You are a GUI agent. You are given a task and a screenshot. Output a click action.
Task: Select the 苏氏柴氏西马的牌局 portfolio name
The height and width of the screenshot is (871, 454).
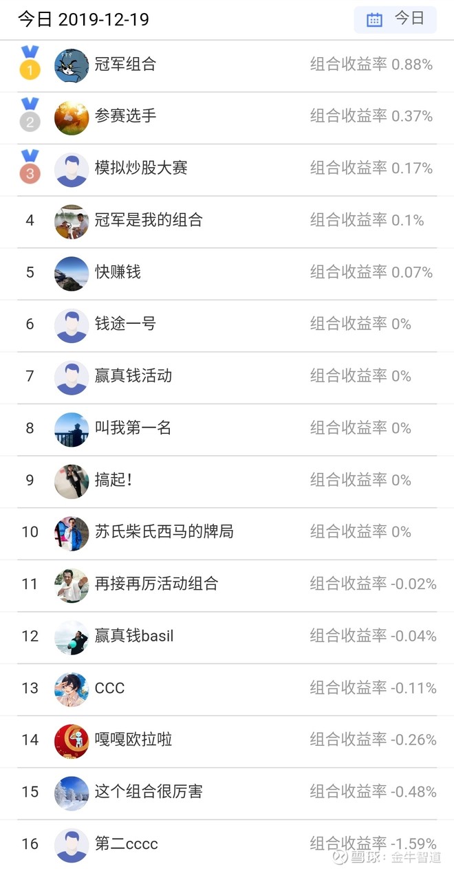point(164,531)
